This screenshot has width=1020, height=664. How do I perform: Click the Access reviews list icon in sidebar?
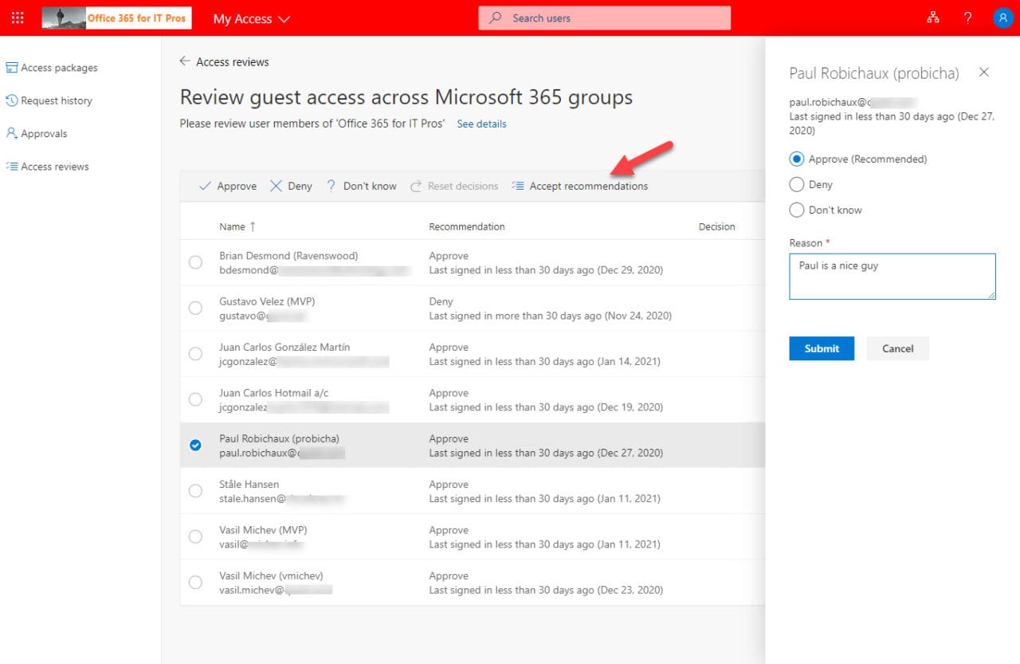point(12,167)
